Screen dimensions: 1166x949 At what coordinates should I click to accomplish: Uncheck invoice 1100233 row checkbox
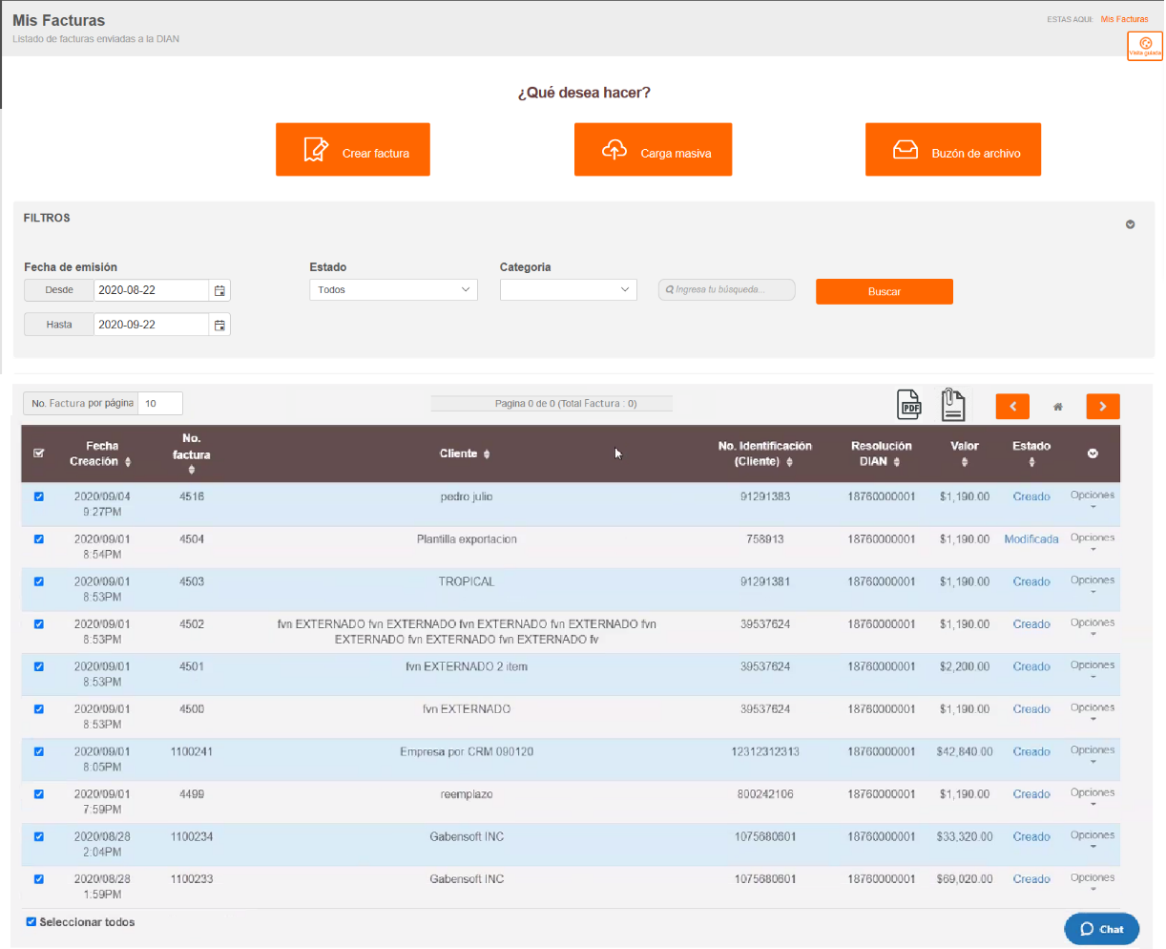point(39,879)
